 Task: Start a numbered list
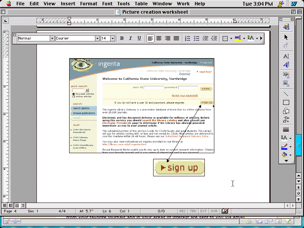pyautogui.click(x=187, y=38)
